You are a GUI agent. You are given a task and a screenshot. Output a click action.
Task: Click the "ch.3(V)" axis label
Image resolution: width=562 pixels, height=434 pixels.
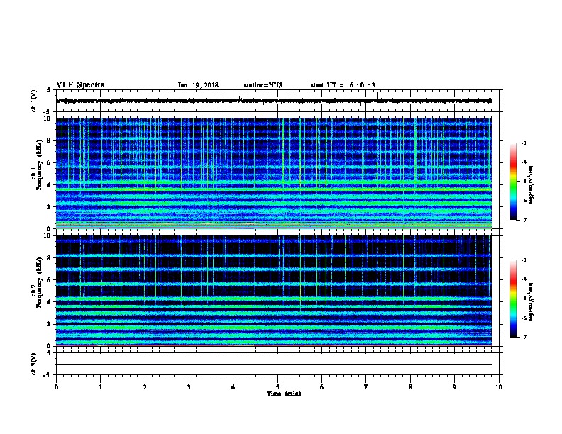click(34, 364)
